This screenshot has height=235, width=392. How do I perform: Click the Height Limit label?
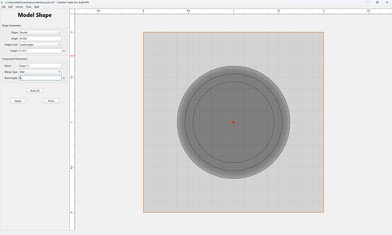(x=11, y=45)
